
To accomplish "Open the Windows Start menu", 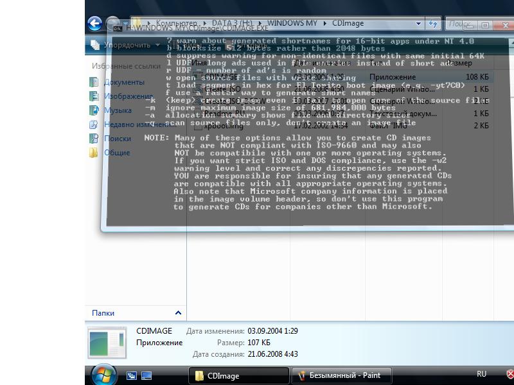I will [x=103, y=375].
